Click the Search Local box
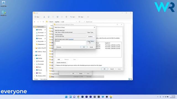 [107, 22]
